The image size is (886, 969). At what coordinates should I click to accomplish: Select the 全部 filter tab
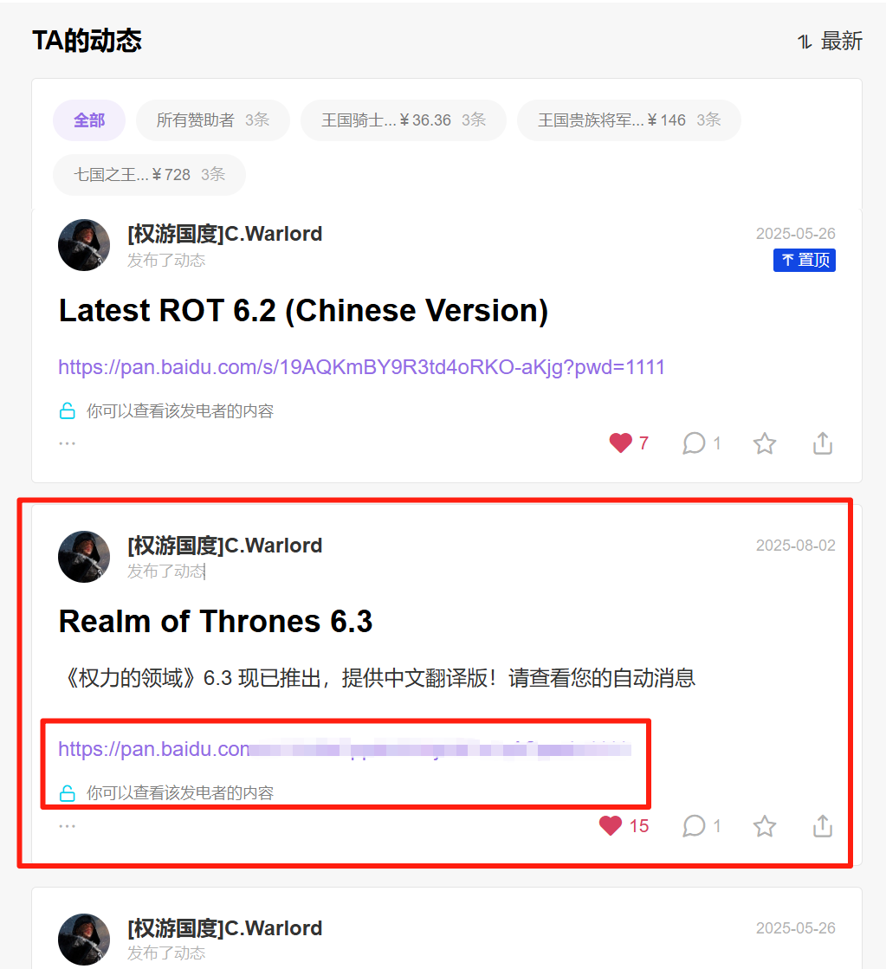point(89,120)
